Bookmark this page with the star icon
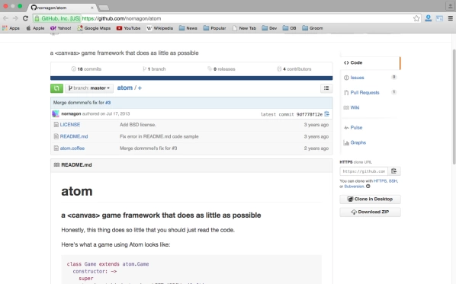456x284 pixels. pyautogui.click(x=416, y=18)
